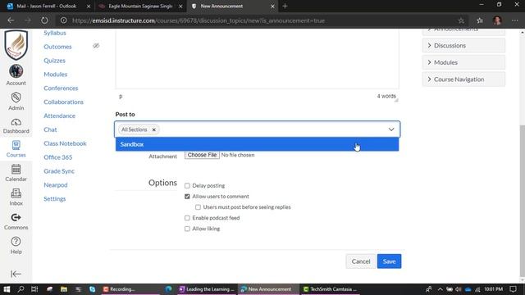Check Users must post before seeing replies

click(x=198, y=207)
